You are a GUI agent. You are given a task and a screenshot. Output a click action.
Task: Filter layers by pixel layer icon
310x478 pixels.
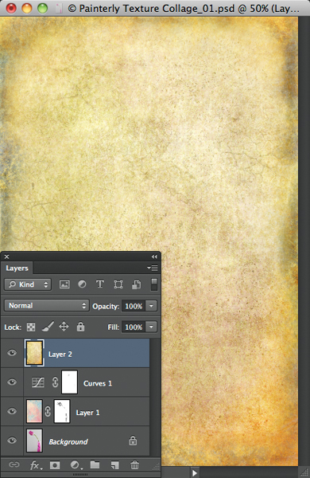coord(64,284)
